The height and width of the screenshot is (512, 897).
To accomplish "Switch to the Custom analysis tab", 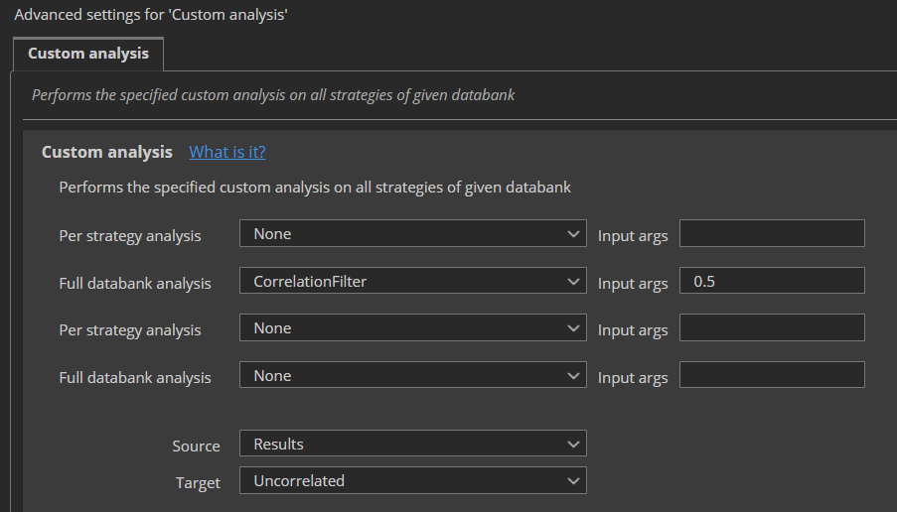I will click(x=88, y=54).
